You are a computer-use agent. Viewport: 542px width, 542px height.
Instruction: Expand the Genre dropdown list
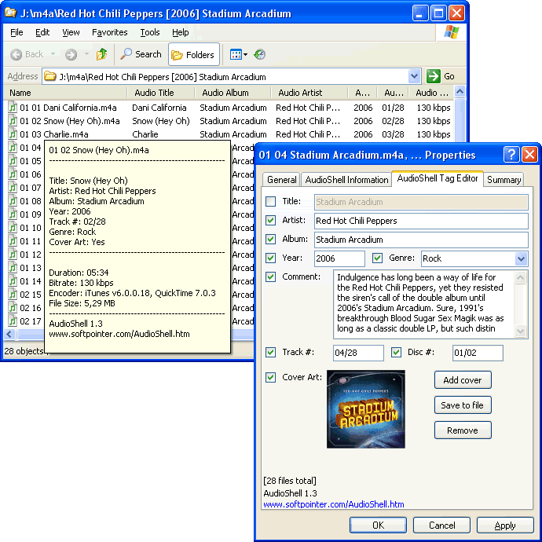[x=521, y=258]
